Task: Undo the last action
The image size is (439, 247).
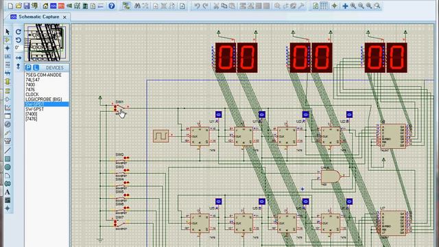Action: [197, 5]
